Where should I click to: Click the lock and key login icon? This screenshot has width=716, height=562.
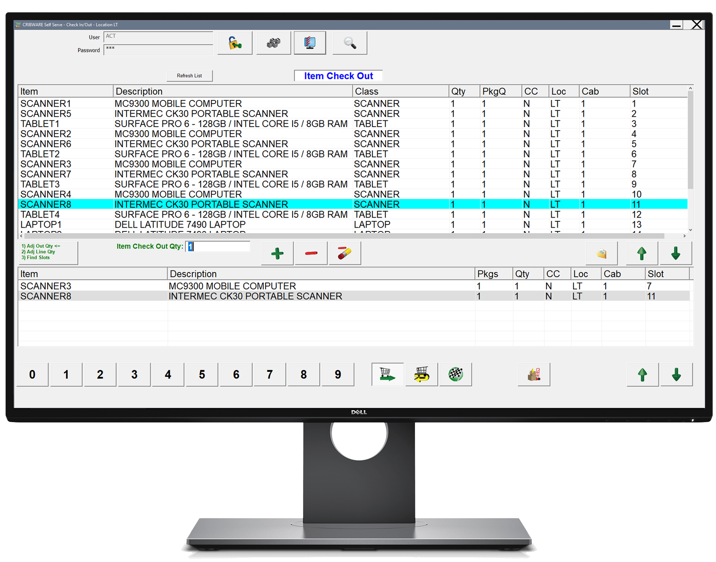(x=235, y=43)
